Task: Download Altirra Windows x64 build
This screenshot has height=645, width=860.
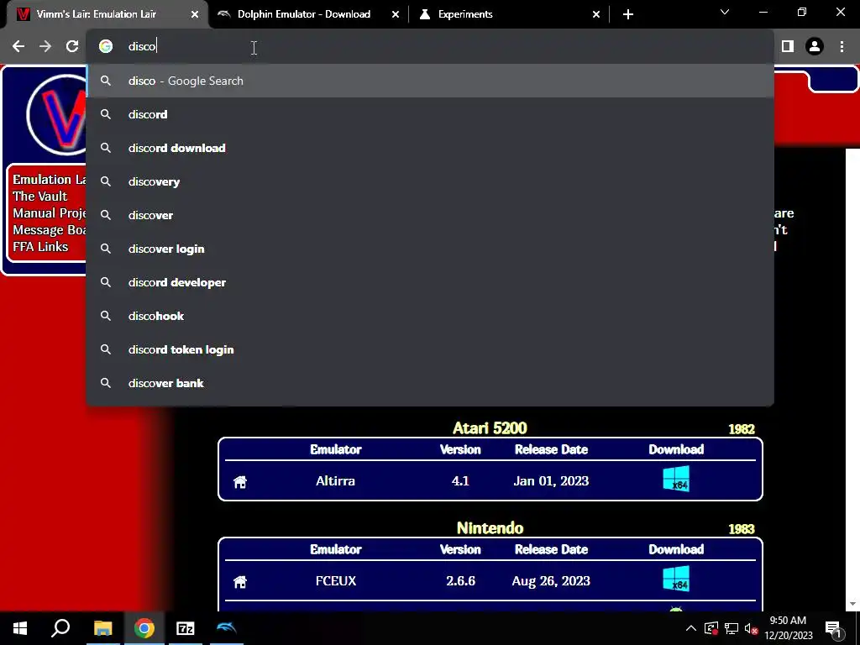Action: click(676, 479)
